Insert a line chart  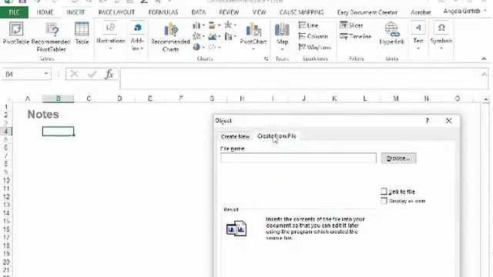click(x=198, y=36)
